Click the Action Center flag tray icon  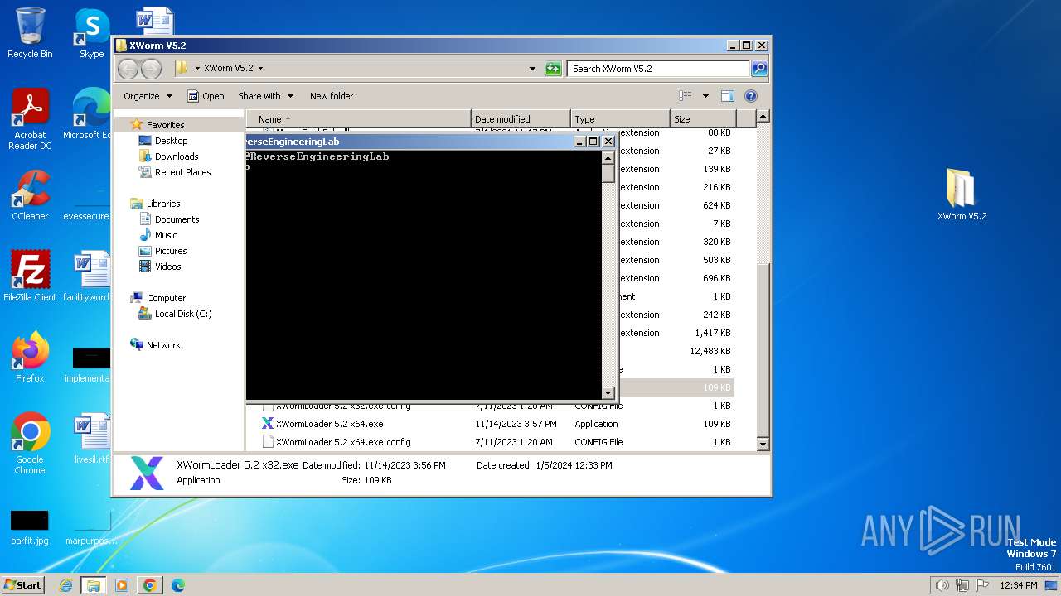[x=981, y=585]
